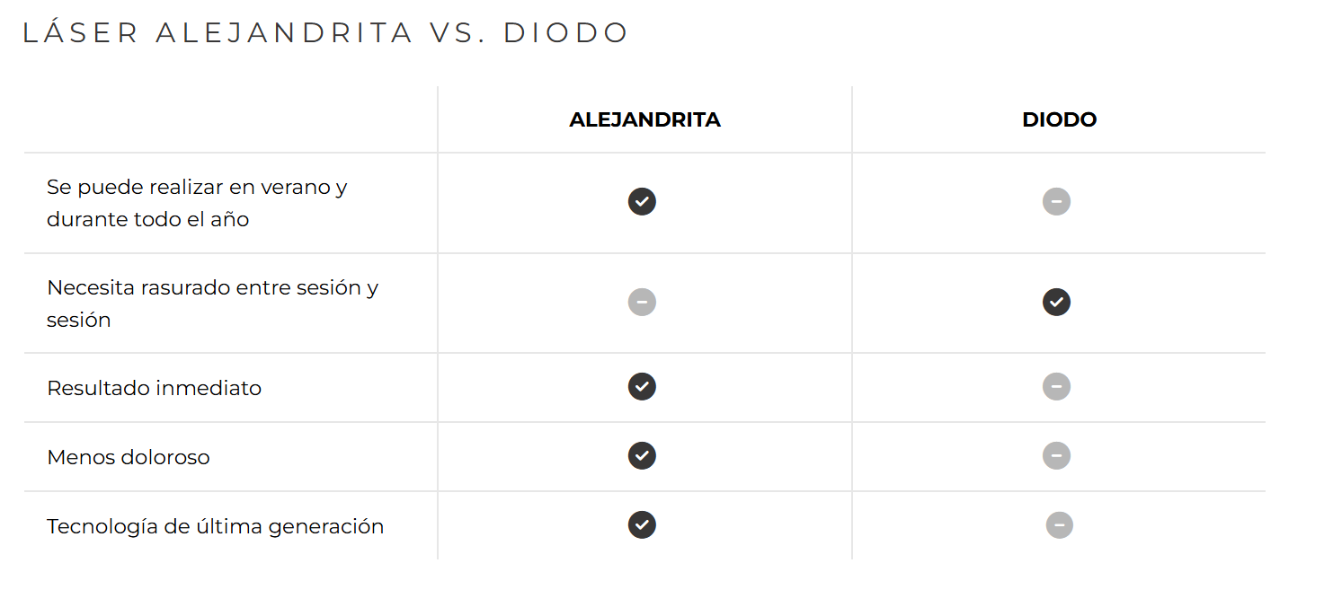Click the 'Menos doloroso' row label
This screenshot has width=1333, height=616.
click(x=128, y=457)
